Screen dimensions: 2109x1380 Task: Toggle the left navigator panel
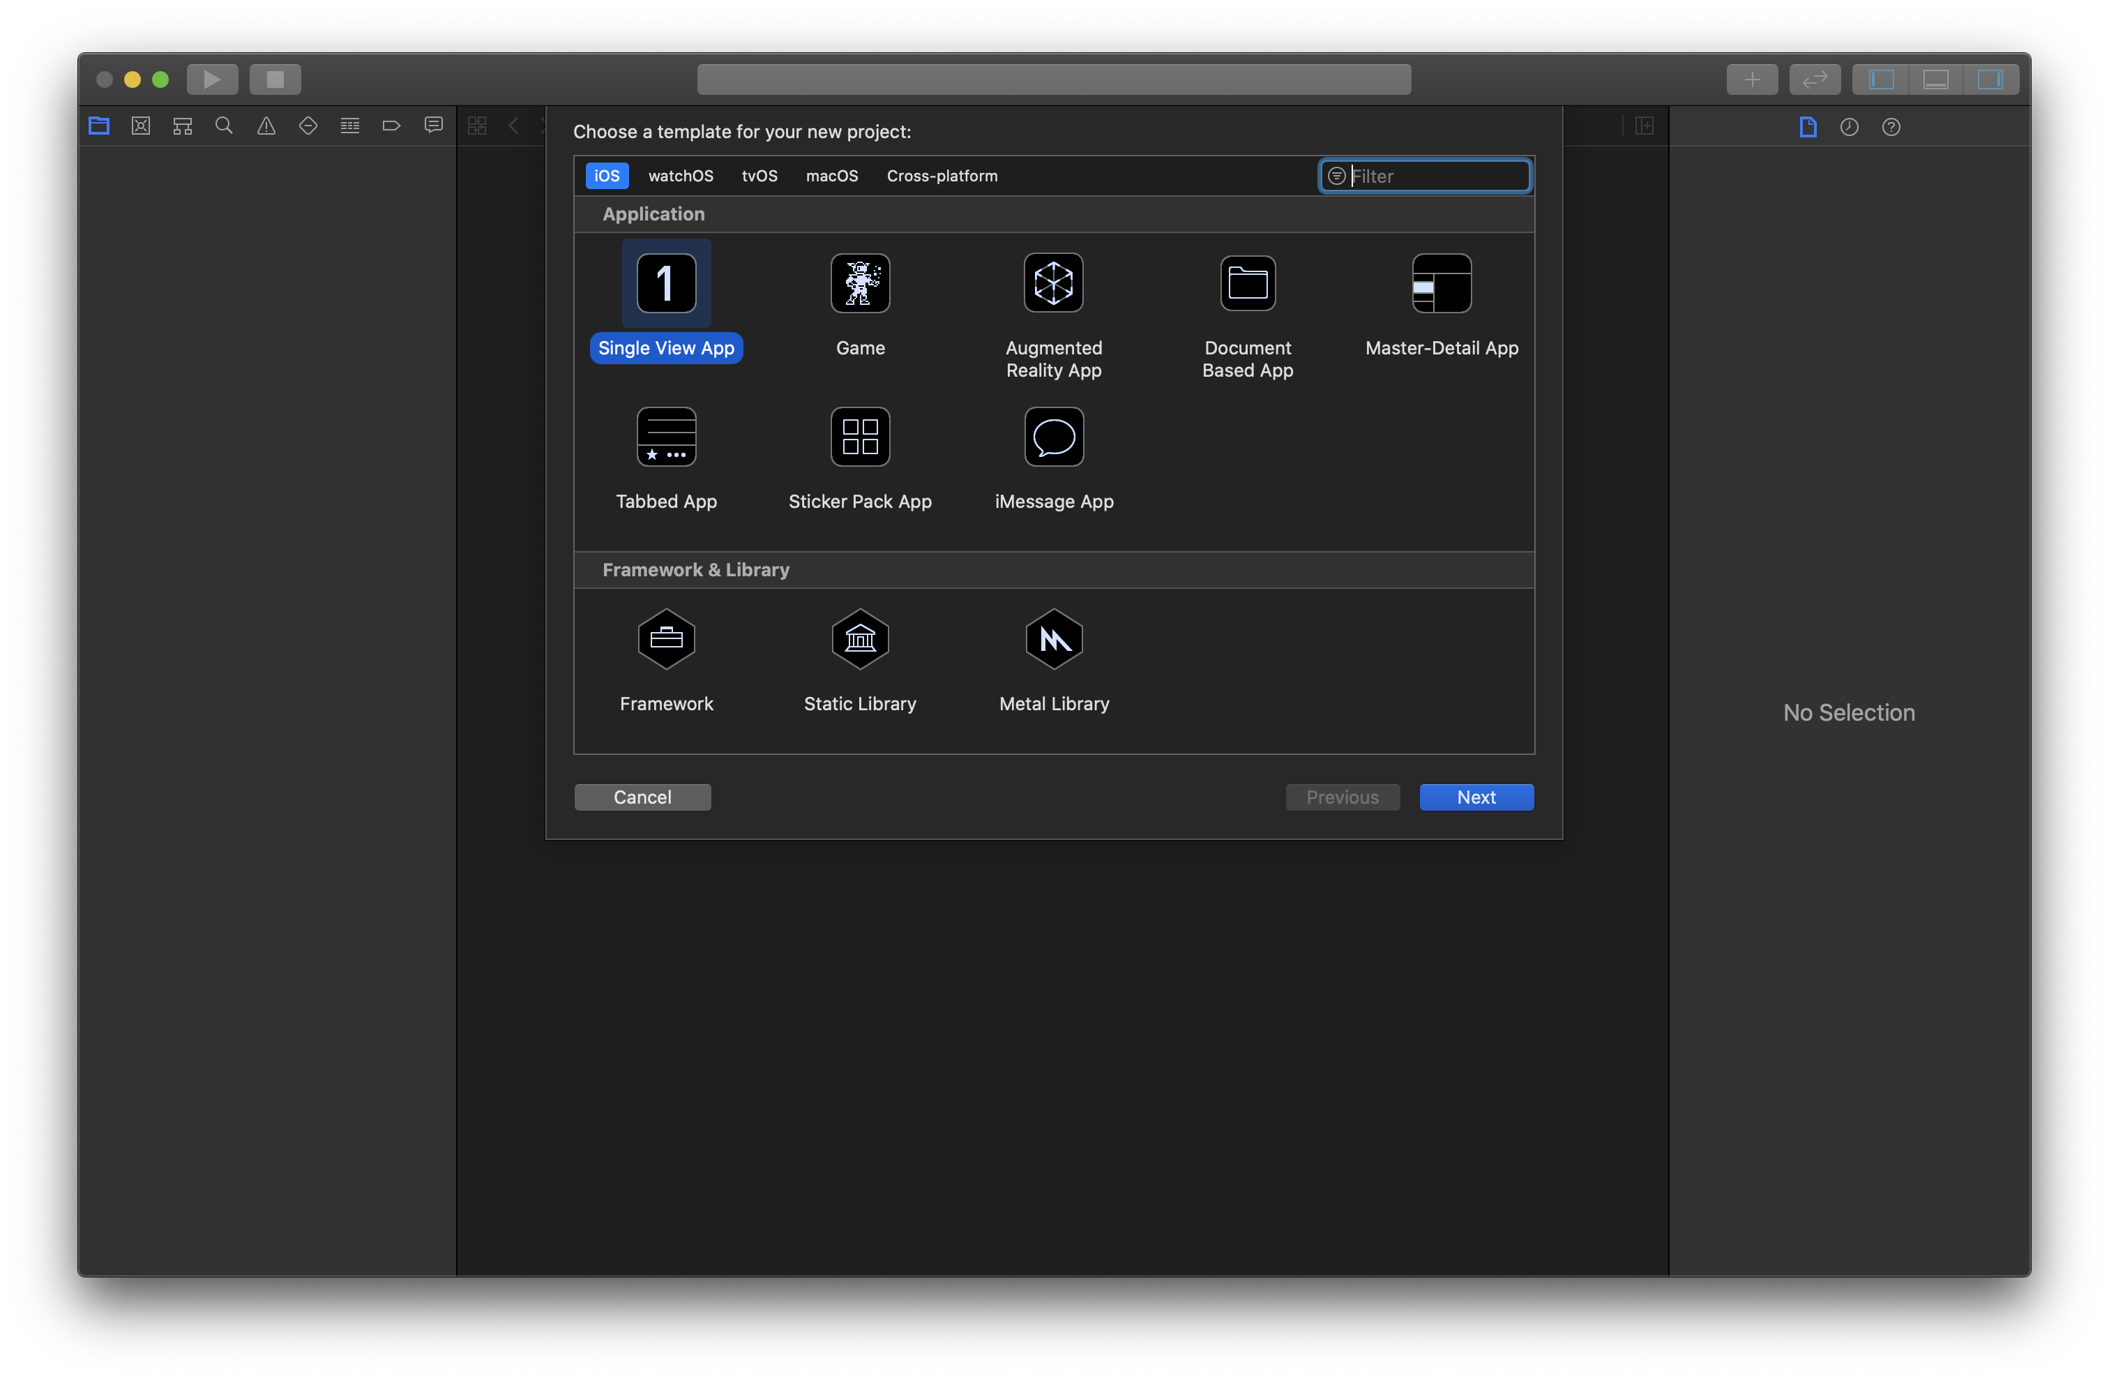[x=1880, y=80]
